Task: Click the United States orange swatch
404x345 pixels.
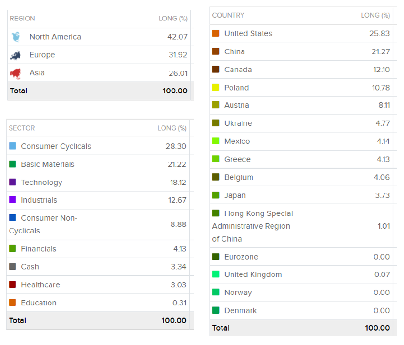Action: [x=216, y=33]
